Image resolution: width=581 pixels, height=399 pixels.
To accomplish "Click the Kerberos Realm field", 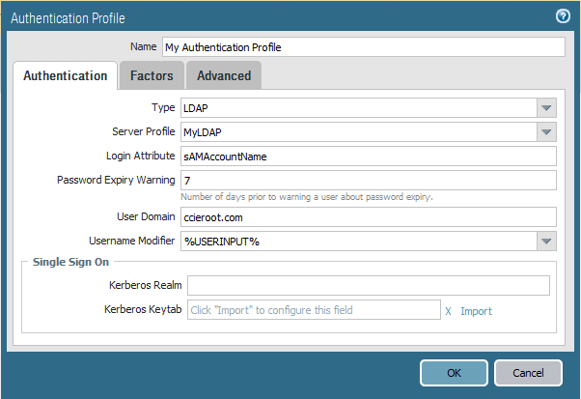I will 368,285.
